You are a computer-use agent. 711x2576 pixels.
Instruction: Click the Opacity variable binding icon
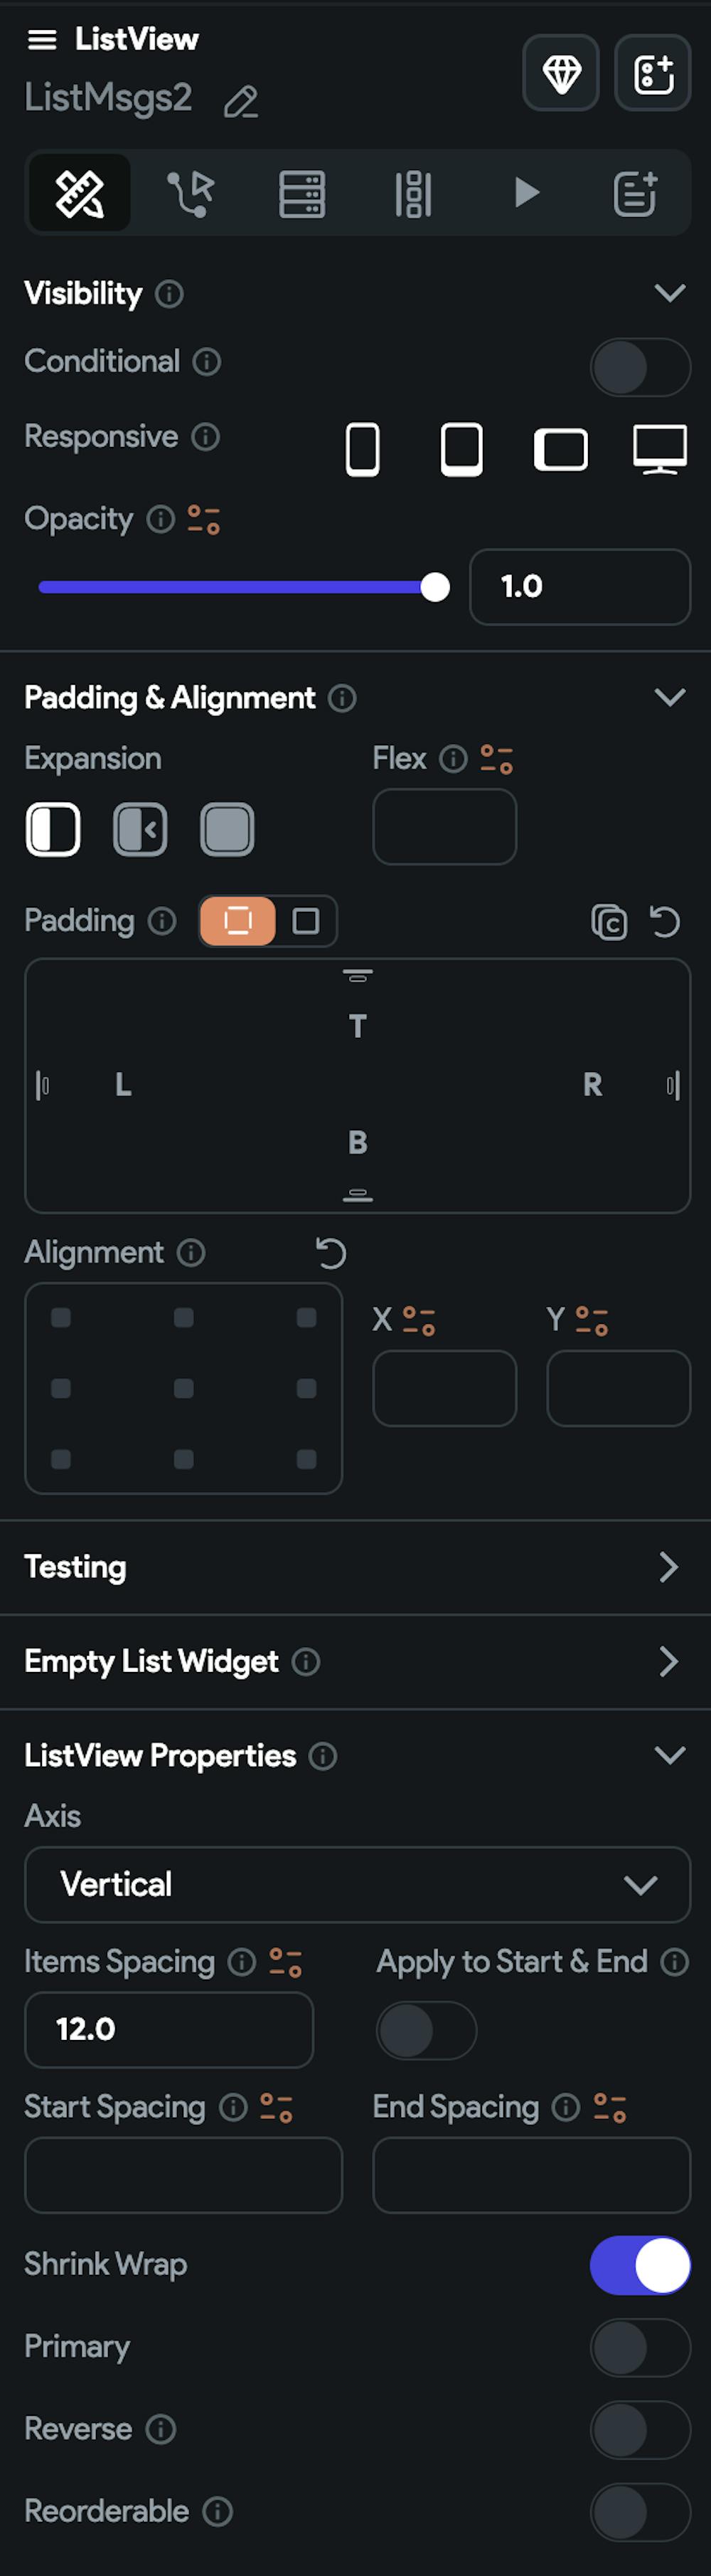(204, 519)
